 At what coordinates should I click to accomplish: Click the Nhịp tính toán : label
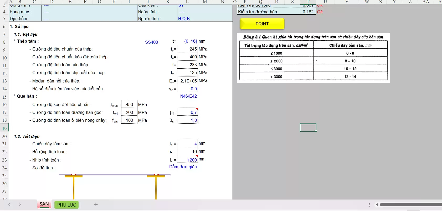pos(45,160)
